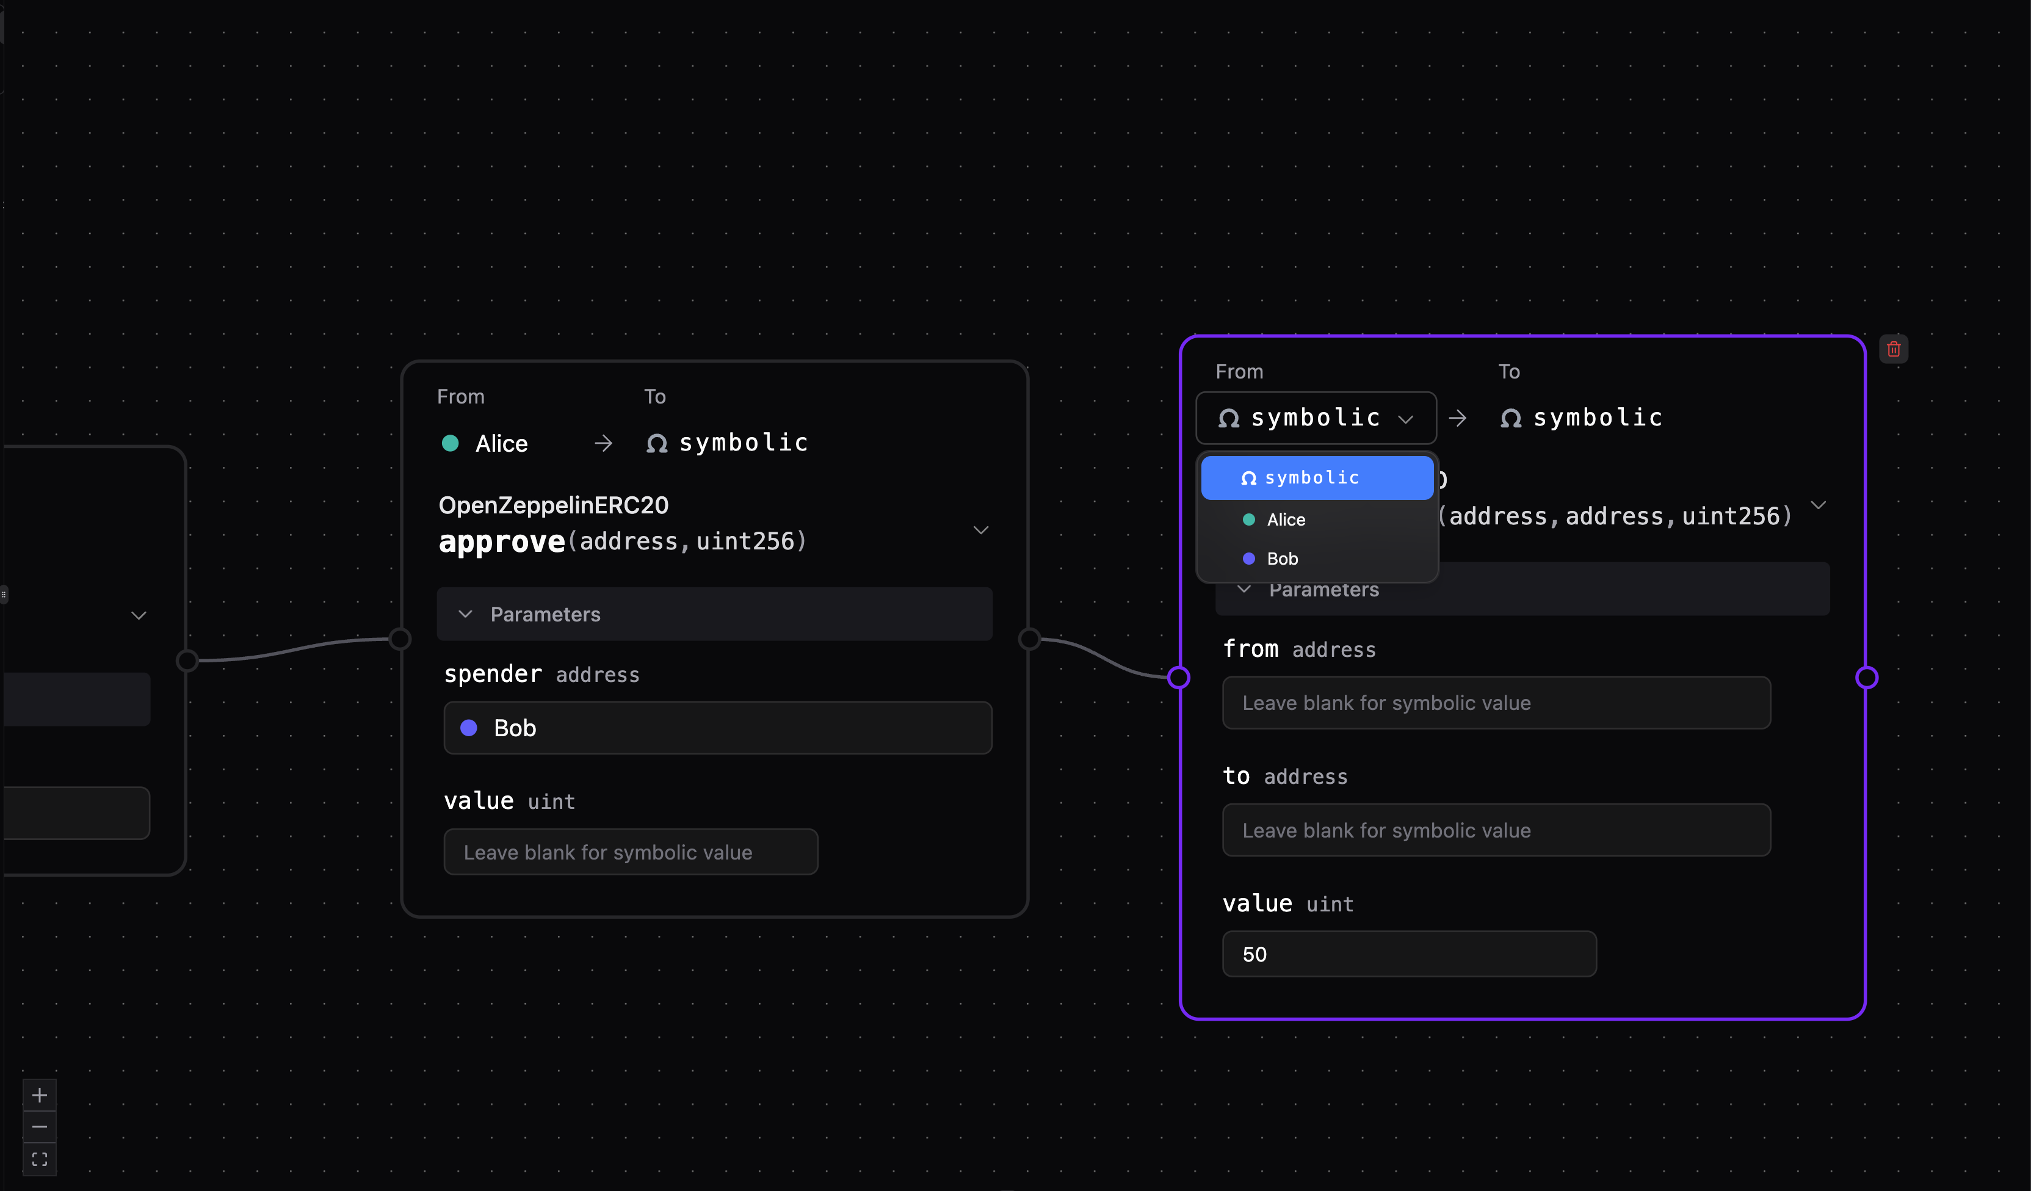2031x1191 pixels.
Task: Click the Bob spender address field
Action: pyautogui.click(x=717, y=728)
